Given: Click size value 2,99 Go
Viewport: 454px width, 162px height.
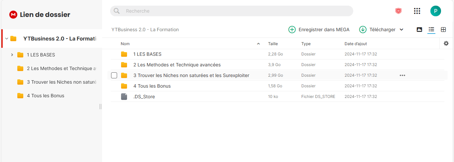Looking at the screenshot, I should pos(275,75).
